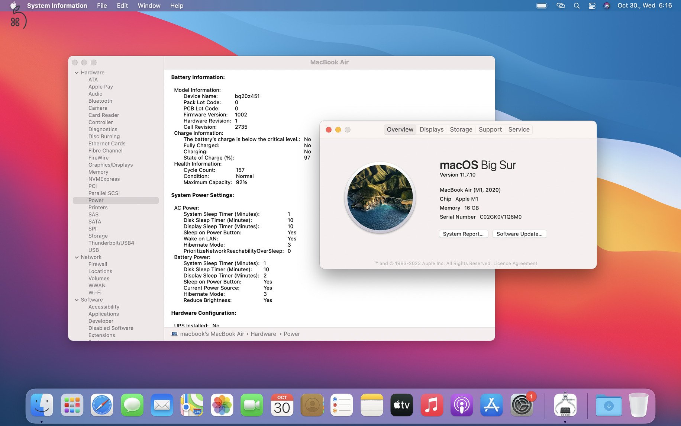
Task: Open Music app in the dock
Action: 432,405
